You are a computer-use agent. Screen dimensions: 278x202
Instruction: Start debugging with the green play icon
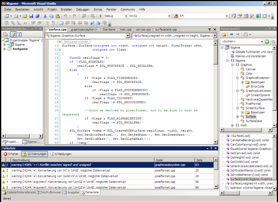100,16
